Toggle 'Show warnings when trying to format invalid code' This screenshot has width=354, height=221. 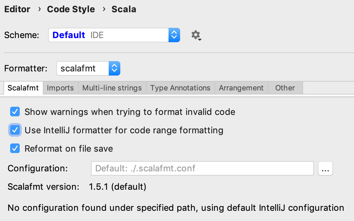coord(15,112)
